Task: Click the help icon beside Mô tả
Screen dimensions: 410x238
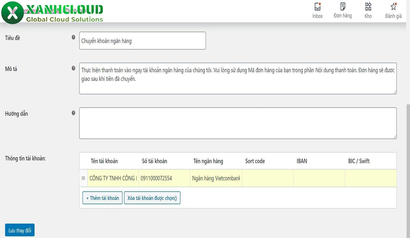Action: [x=74, y=68]
